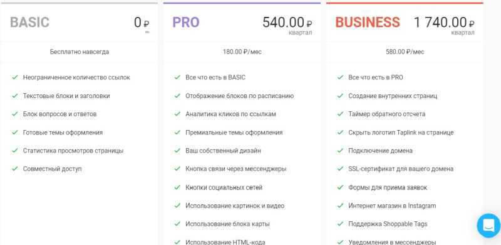Click checkmark next to Совместный доступ
The image size is (501, 245).
[x=14, y=169]
